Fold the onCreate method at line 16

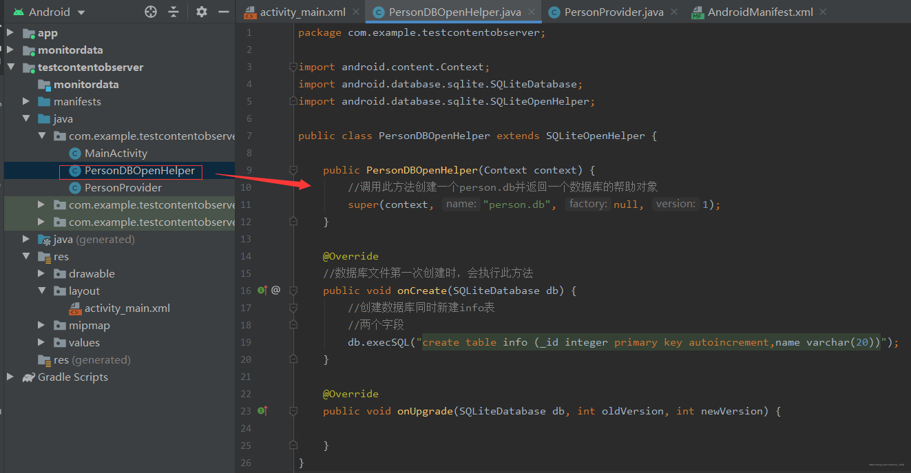(x=293, y=291)
